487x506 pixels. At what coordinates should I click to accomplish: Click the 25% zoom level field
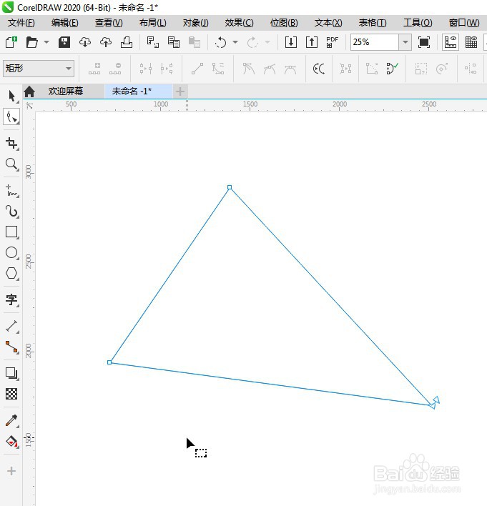(375, 42)
